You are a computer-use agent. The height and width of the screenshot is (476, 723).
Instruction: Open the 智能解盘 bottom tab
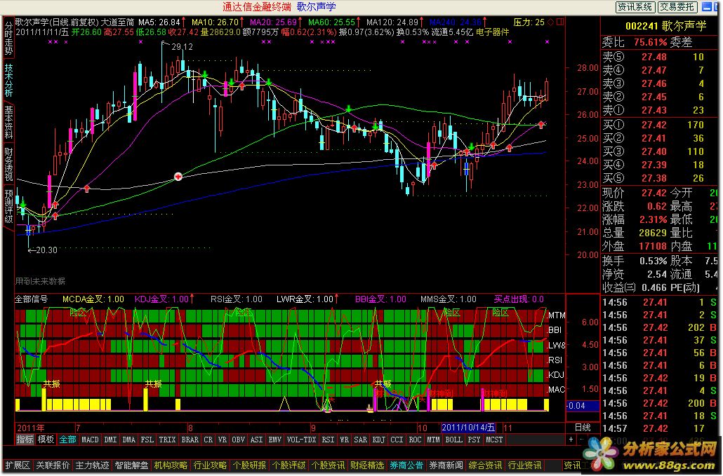coord(131,465)
